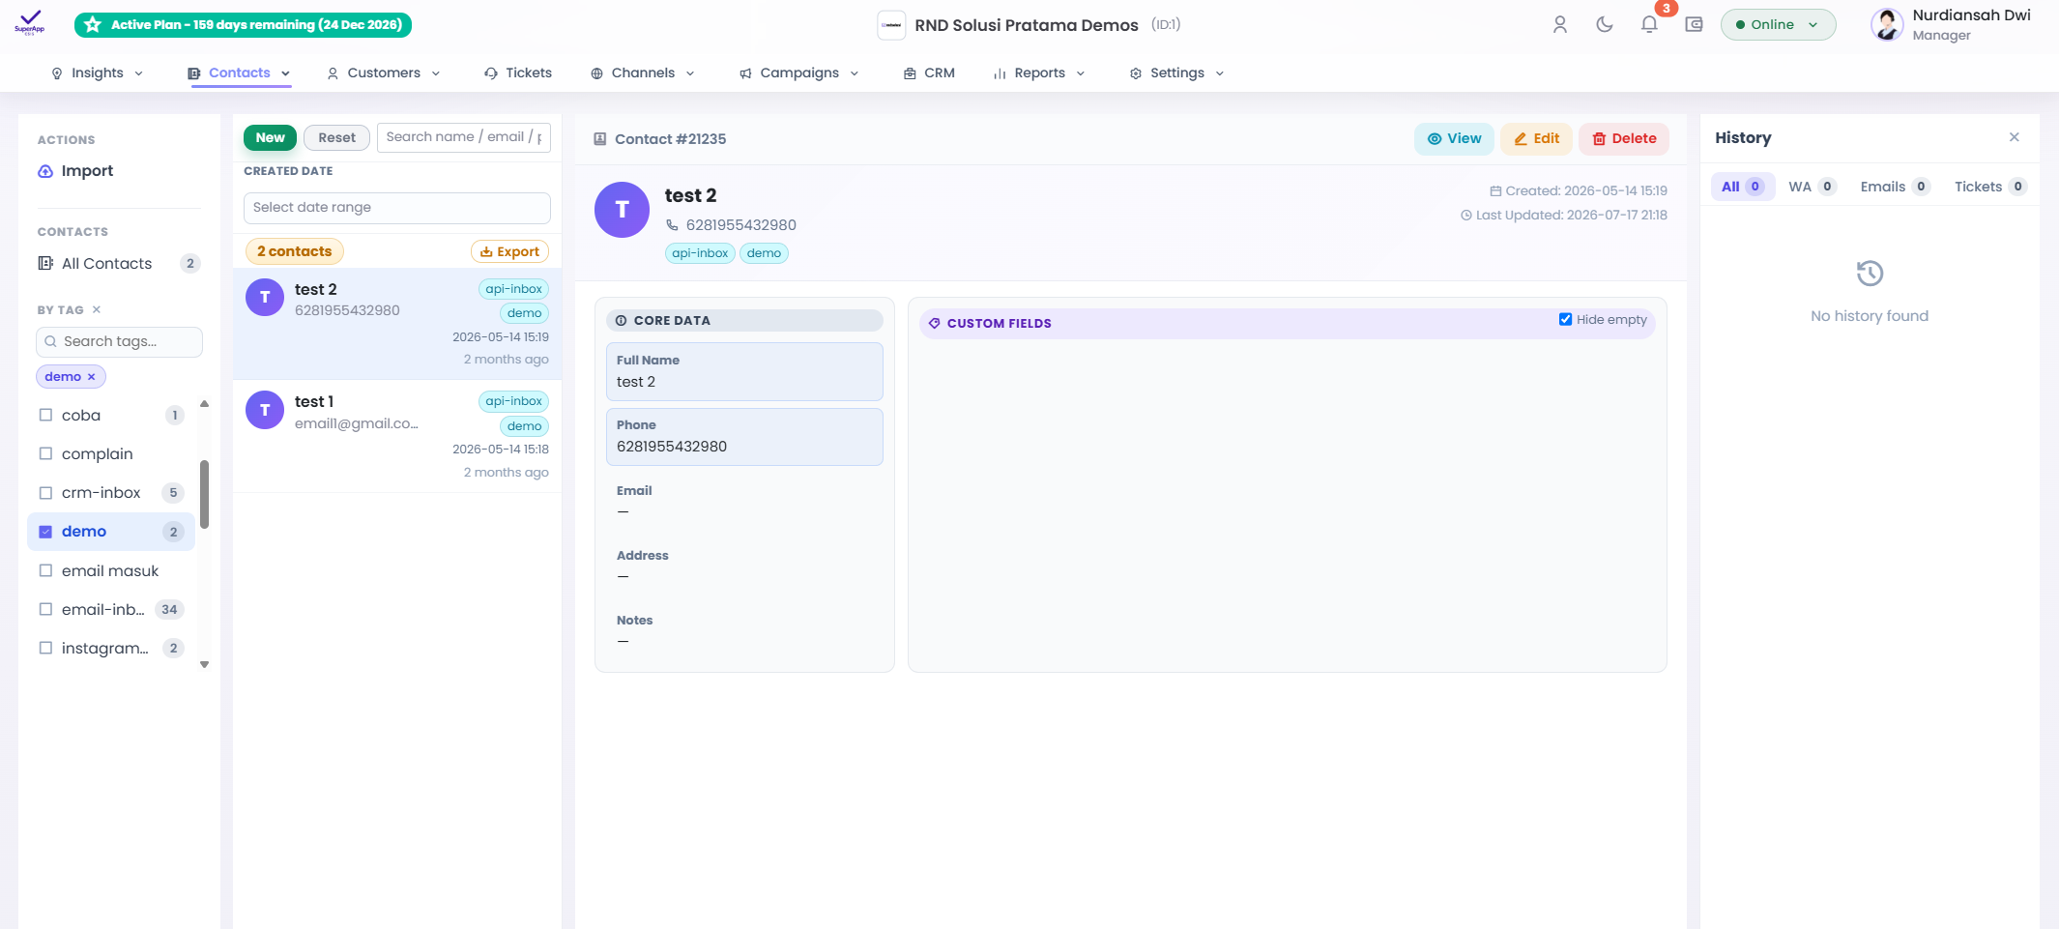Check the crm-inbox tag checkbox
This screenshot has height=929, width=2059.
coord(45,493)
